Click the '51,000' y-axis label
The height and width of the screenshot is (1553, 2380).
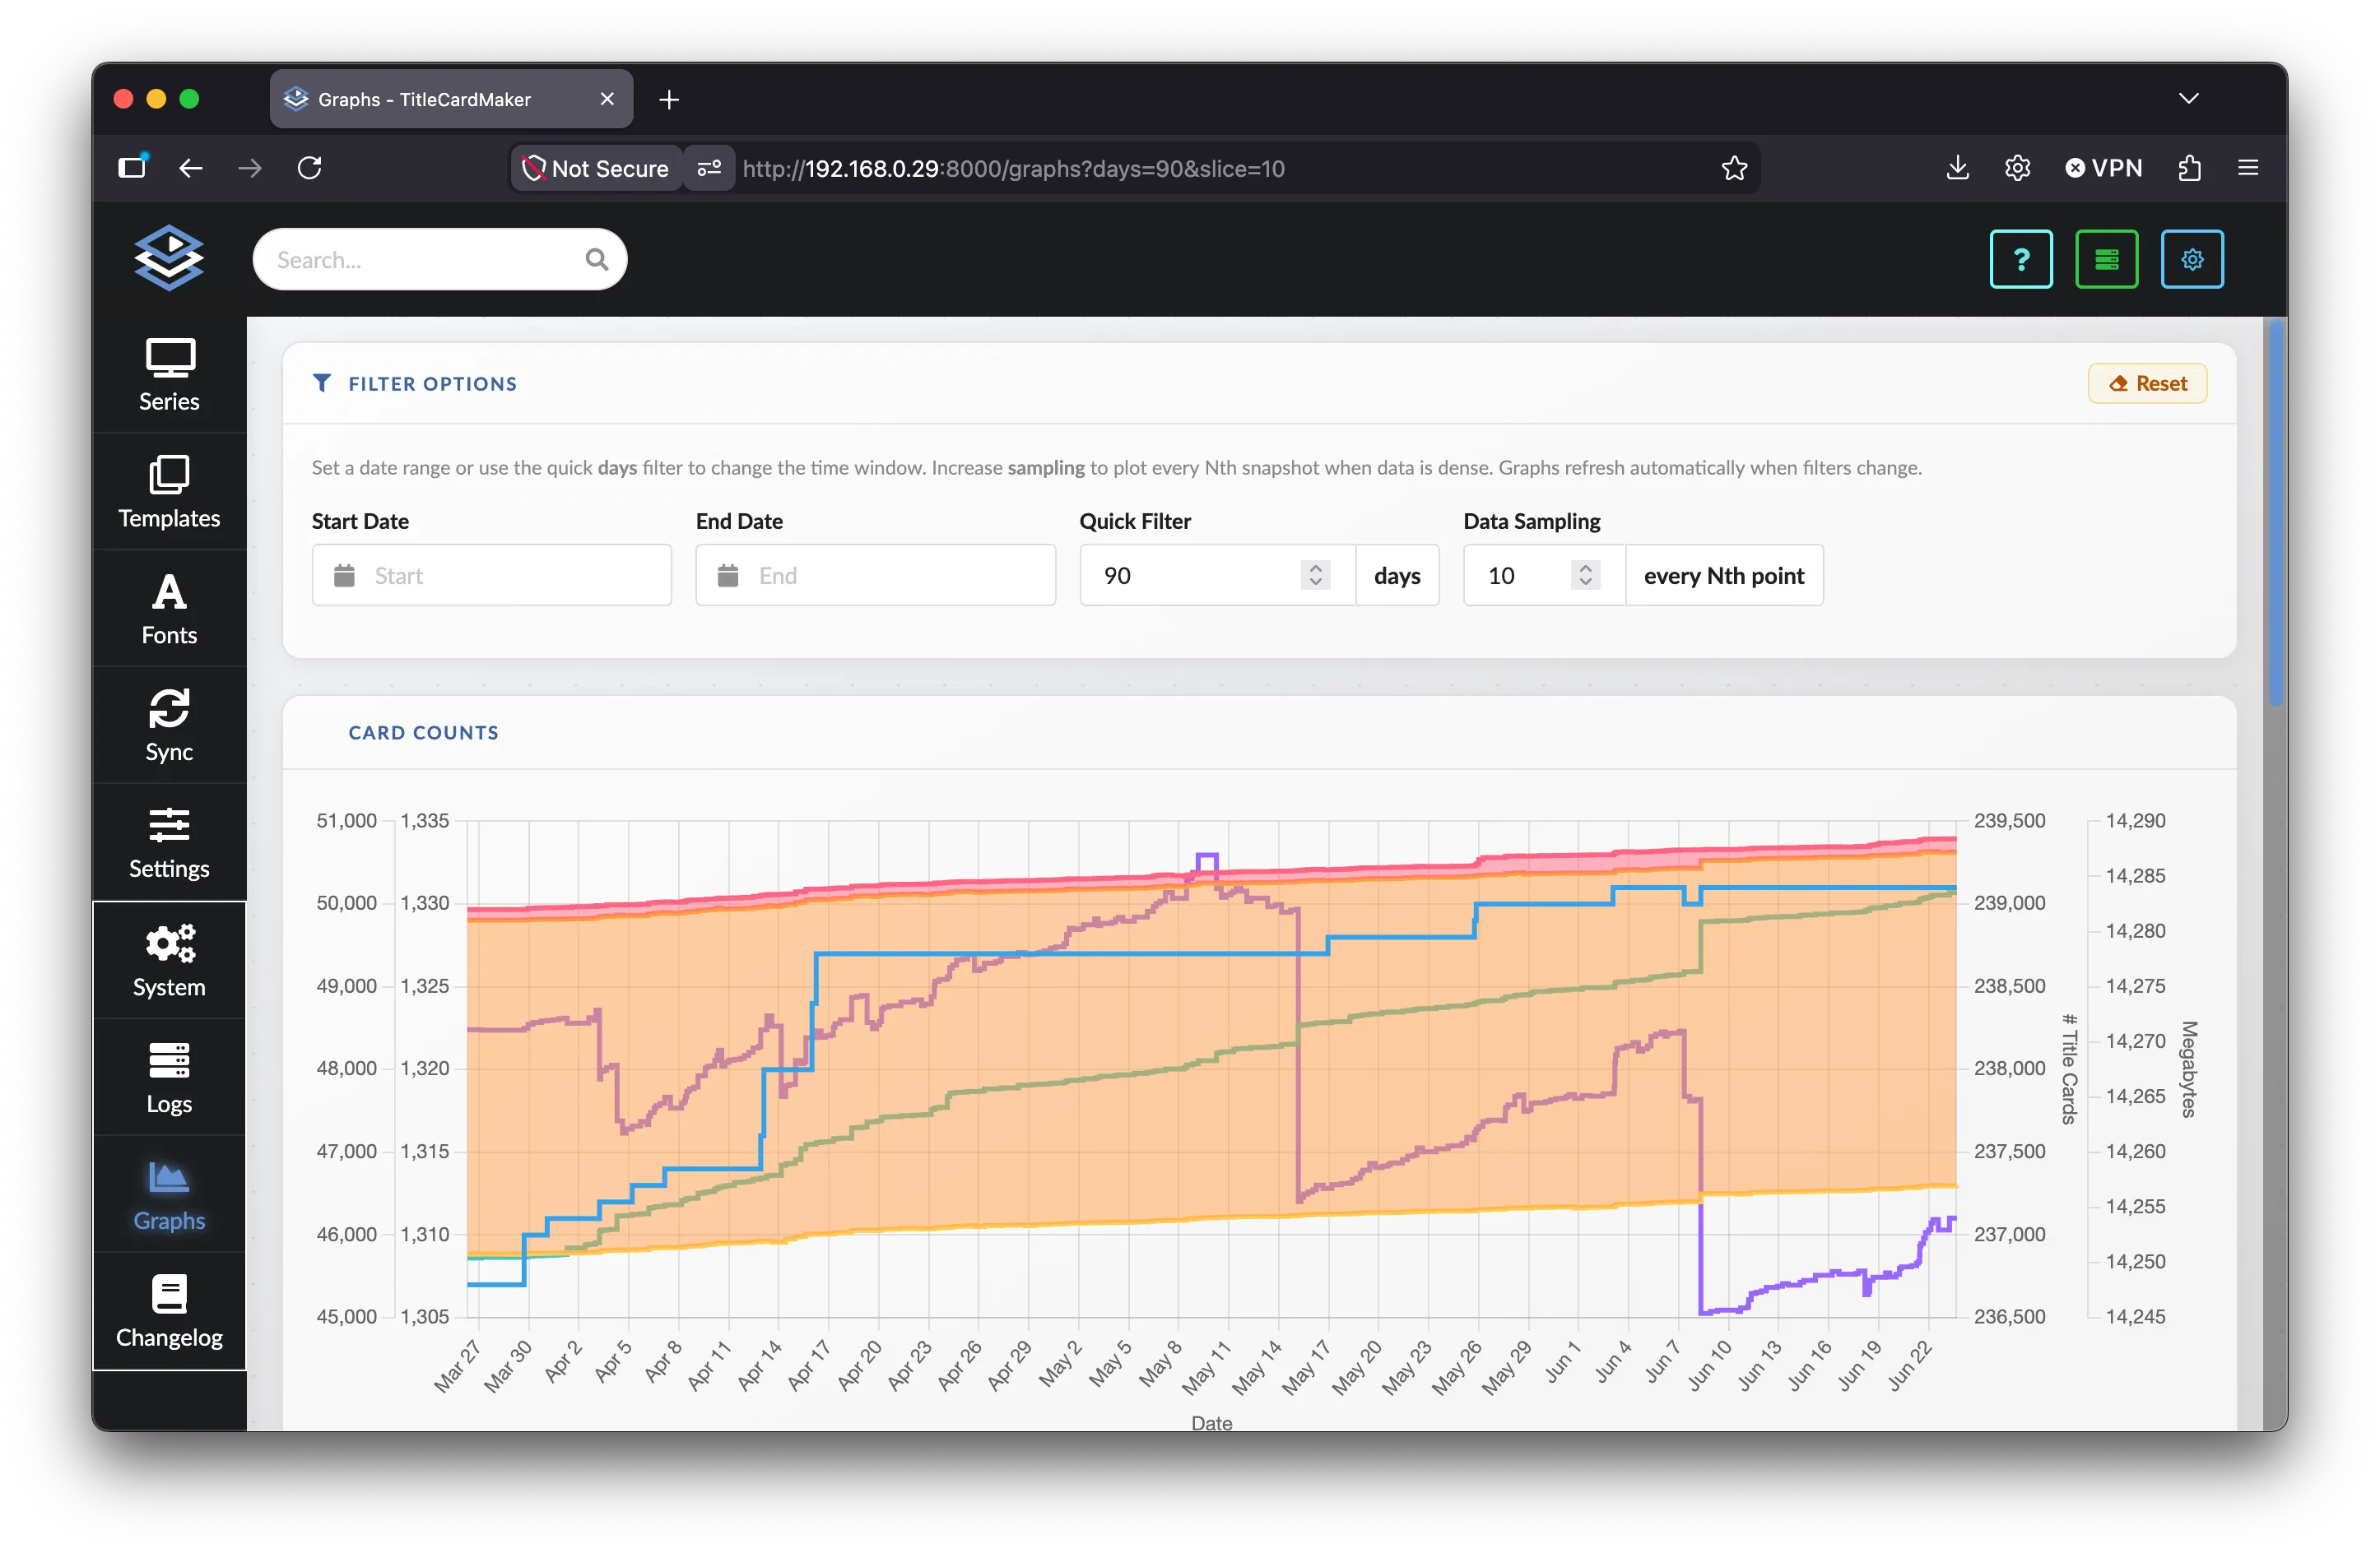tap(346, 820)
